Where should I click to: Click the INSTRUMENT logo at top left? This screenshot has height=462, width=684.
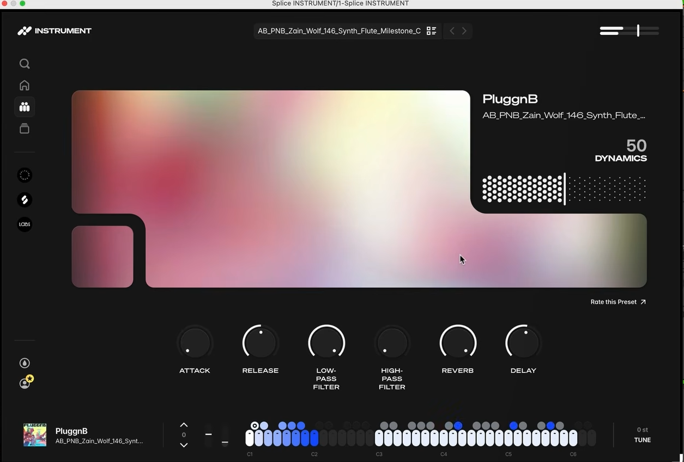pos(55,31)
